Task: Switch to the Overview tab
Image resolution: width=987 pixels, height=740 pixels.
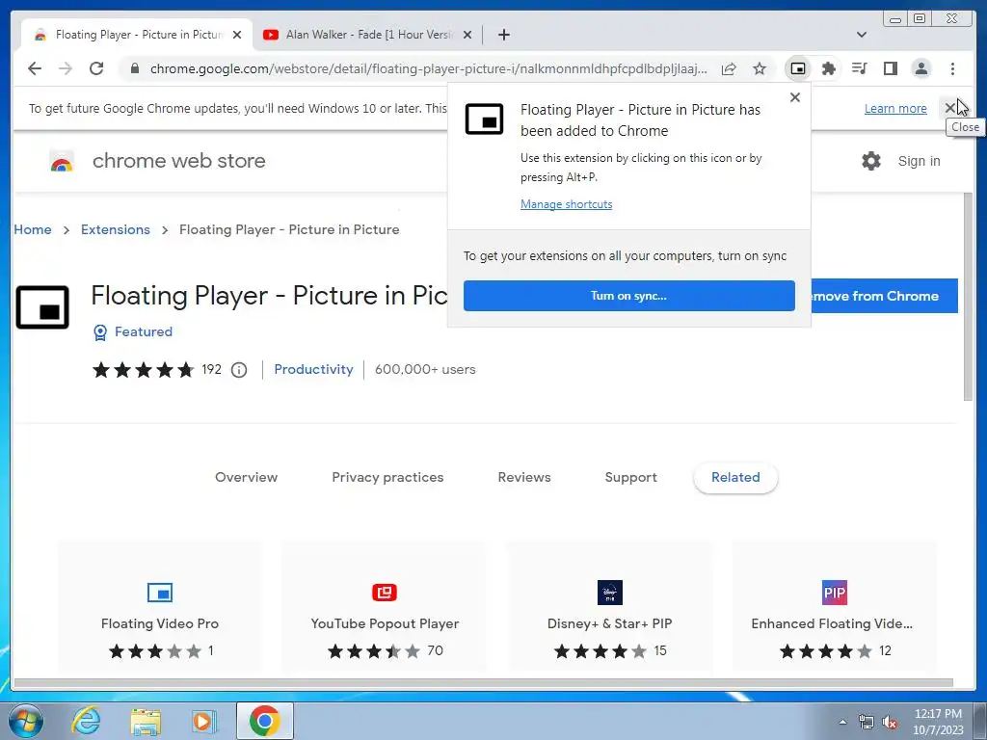Action: coord(246,477)
